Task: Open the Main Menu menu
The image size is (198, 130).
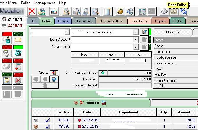Action: point(9,3)
